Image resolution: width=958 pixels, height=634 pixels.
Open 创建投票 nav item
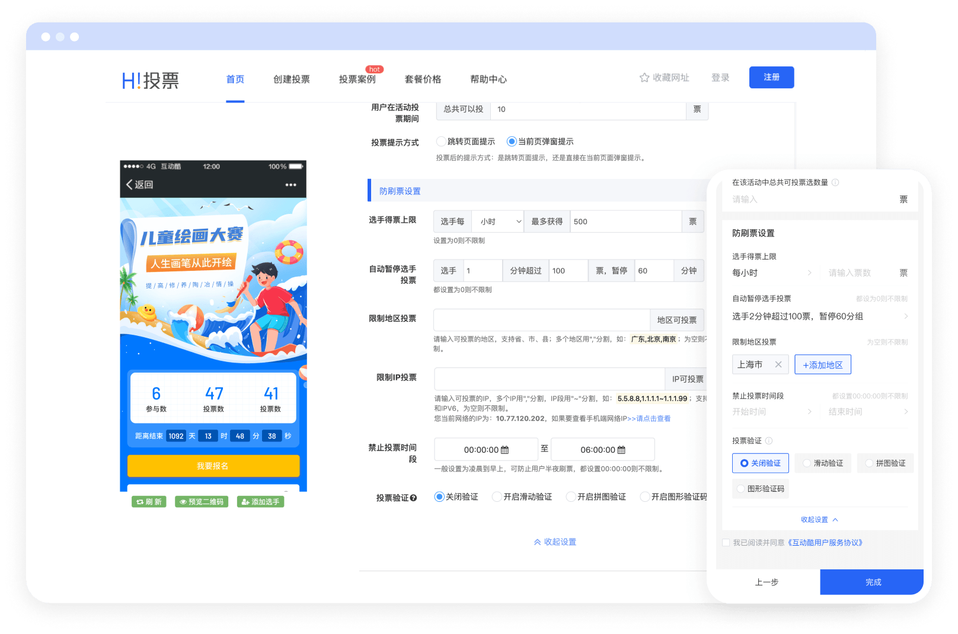click(292, 79)
